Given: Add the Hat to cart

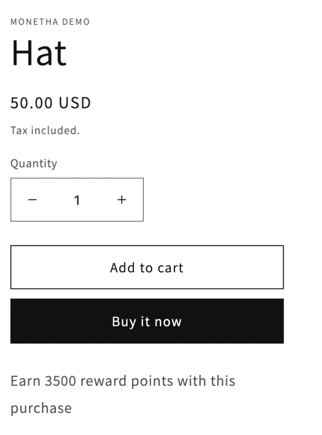Looking at the screenshot, I should point(147,267).
